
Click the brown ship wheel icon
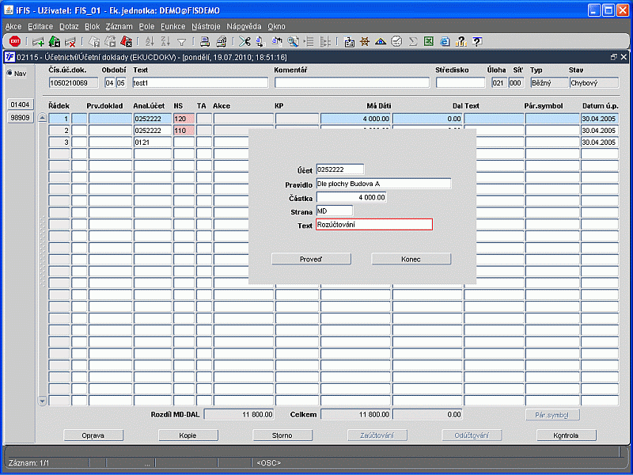[365, 41]
